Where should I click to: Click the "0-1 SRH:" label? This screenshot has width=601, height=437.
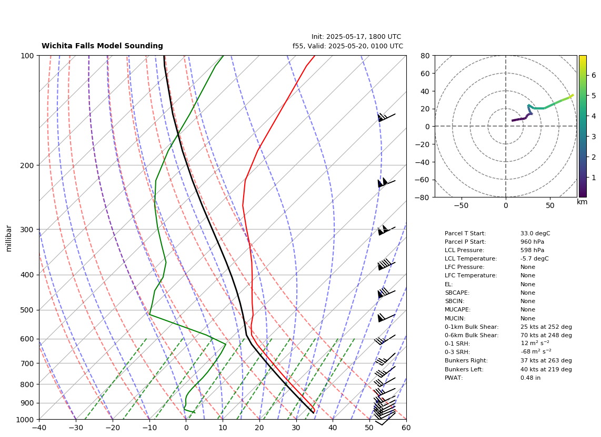point(457,344)
